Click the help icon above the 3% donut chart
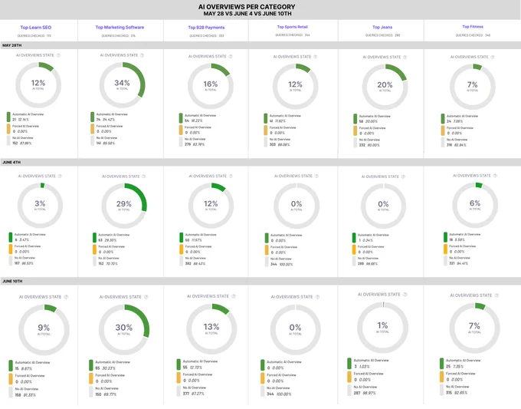The height and width of the screenshot is (409, 521). [x=60, y=176]
